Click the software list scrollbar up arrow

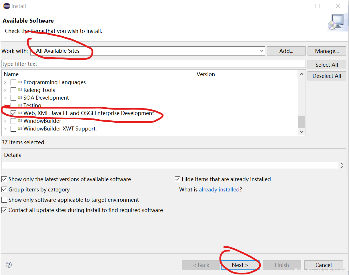(x=302, y=74)
